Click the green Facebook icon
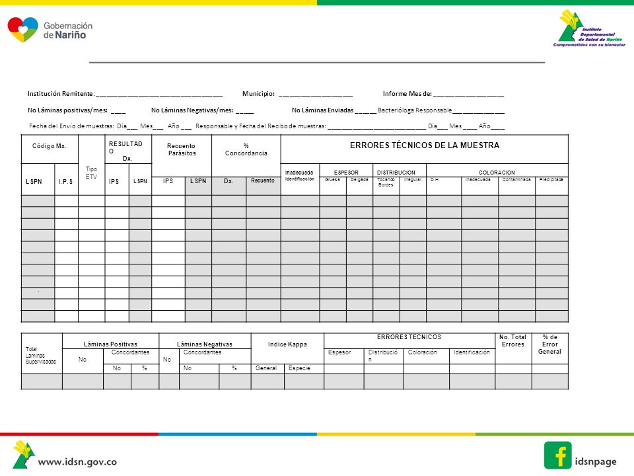Viewport: 634px width, 476px height. [557, 455]
